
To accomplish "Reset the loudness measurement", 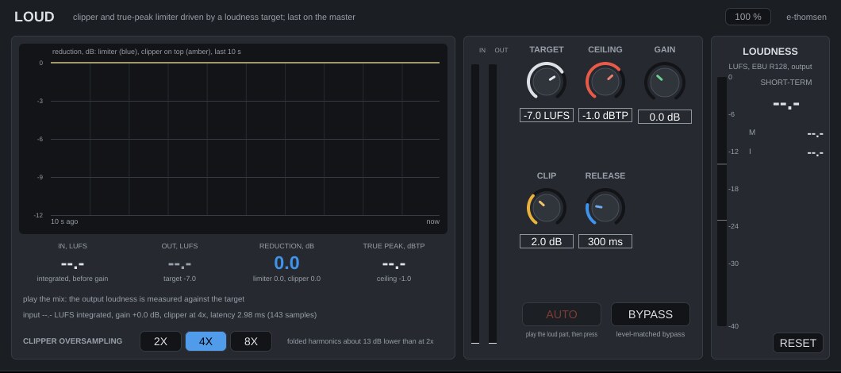I will (x=797, y=343).
